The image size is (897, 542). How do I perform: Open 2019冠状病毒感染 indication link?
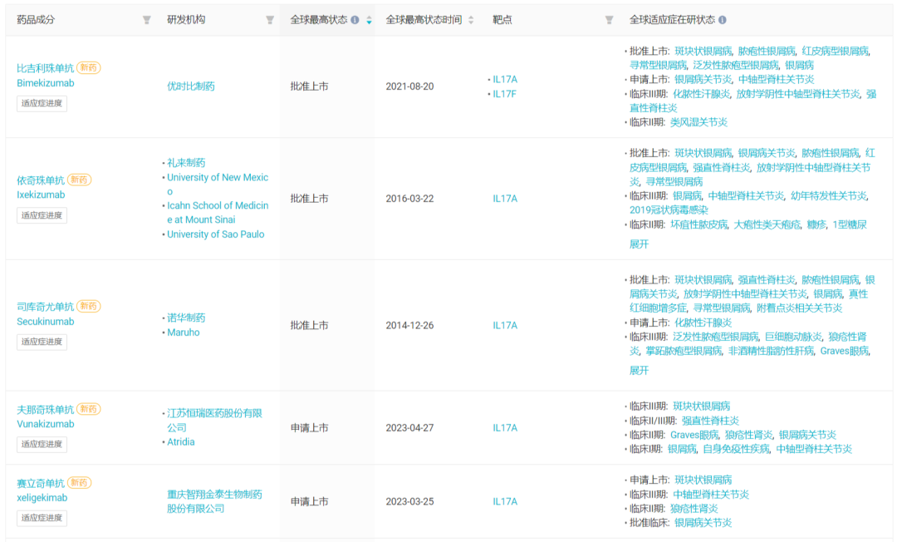669,210
